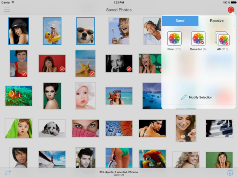Tap the blue pencil icon beside Modify Selection
The height and width of the screenshot is (178, 238).
pos(184,97)
